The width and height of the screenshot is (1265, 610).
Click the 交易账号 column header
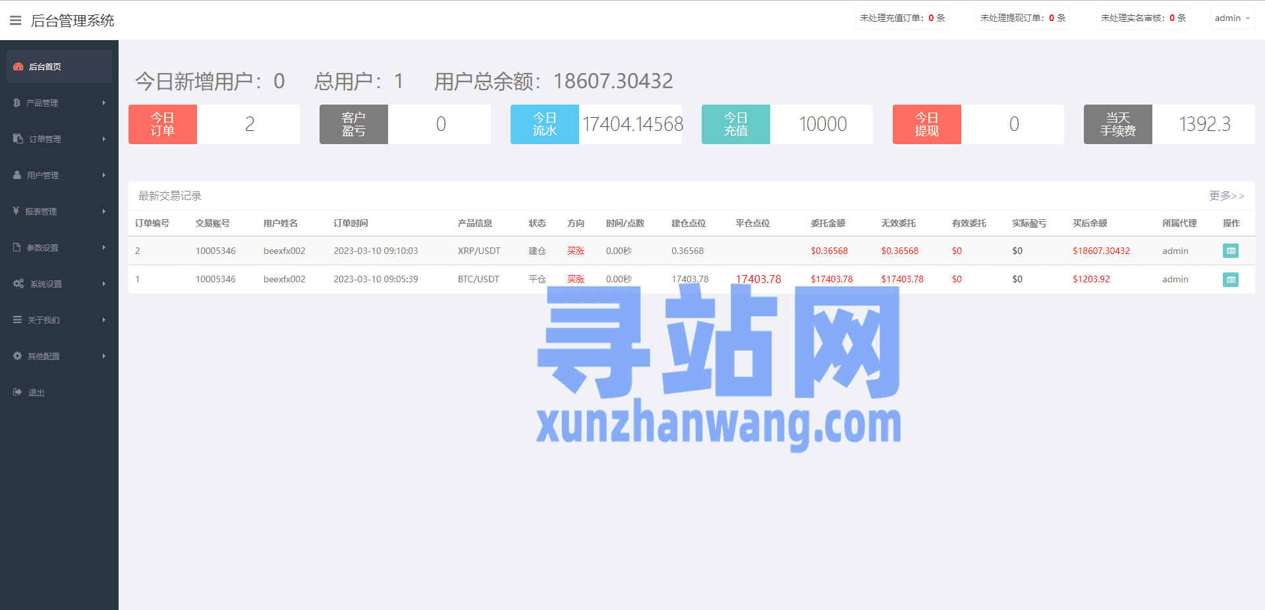[x=213, y=223]
